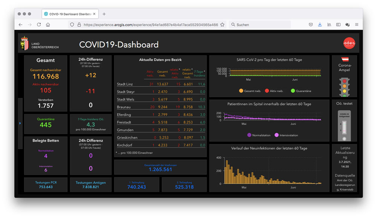Click the shield tracking protection icon
The image size is (377, 218).
click(72, 25)
